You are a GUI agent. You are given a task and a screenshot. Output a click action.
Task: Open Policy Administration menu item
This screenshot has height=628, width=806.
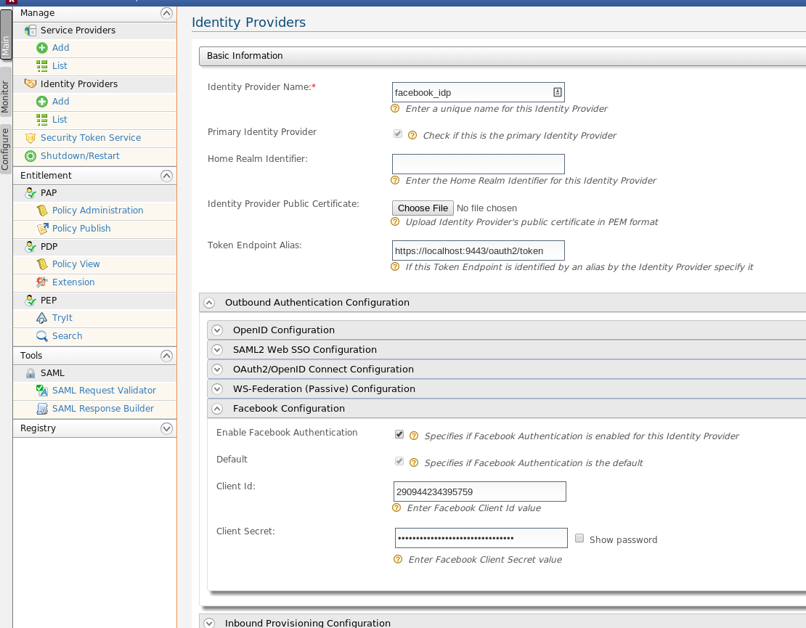pos(98,211)
